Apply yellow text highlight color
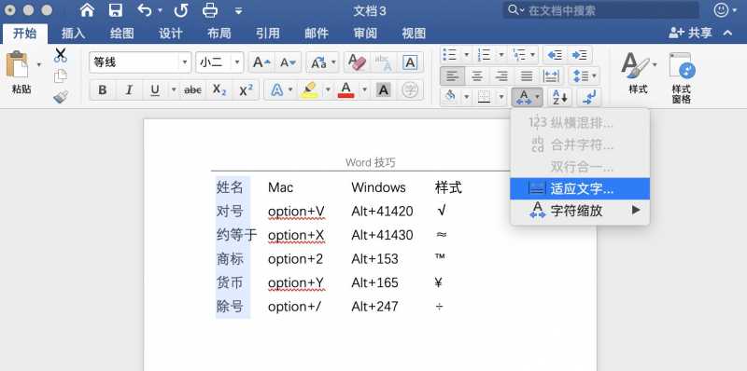This screenshot has height=371, width=747. 310,89
